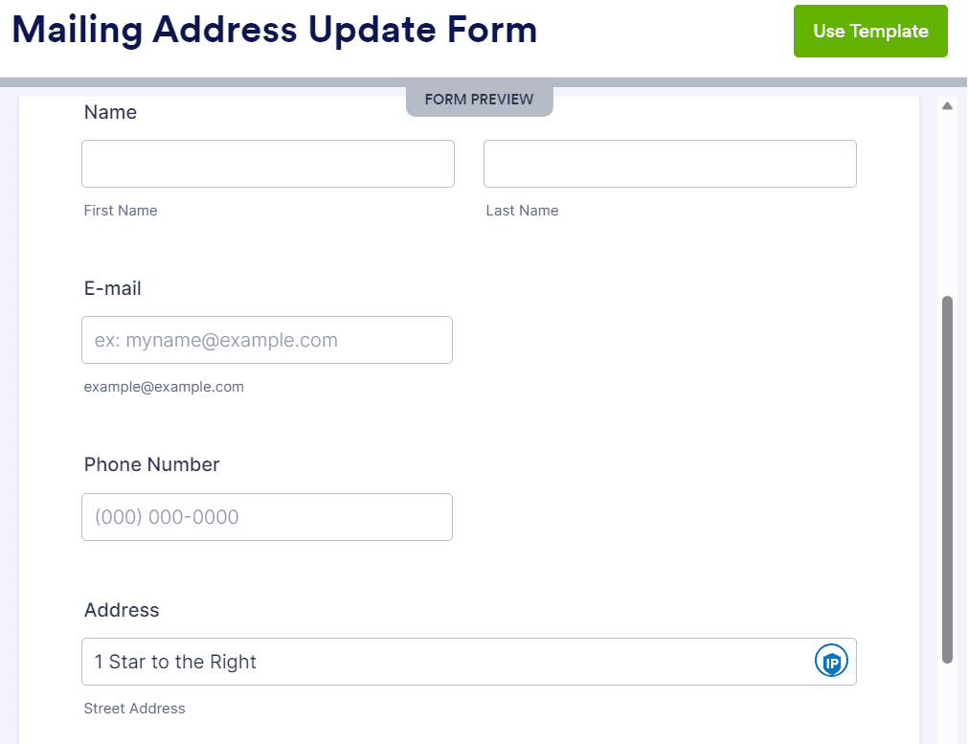
Task: Click the green Use Template button
Action: tap(869, 31)
